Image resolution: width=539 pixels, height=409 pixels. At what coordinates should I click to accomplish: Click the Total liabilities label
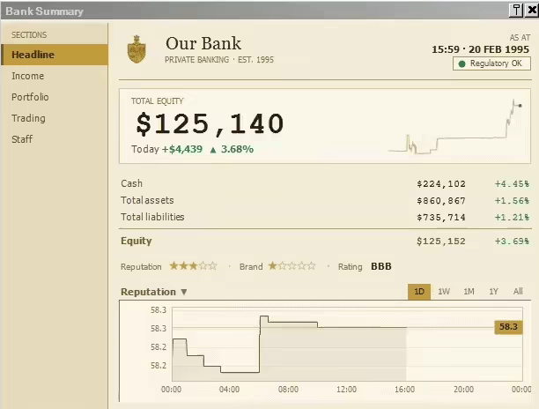tap(152, 217)
